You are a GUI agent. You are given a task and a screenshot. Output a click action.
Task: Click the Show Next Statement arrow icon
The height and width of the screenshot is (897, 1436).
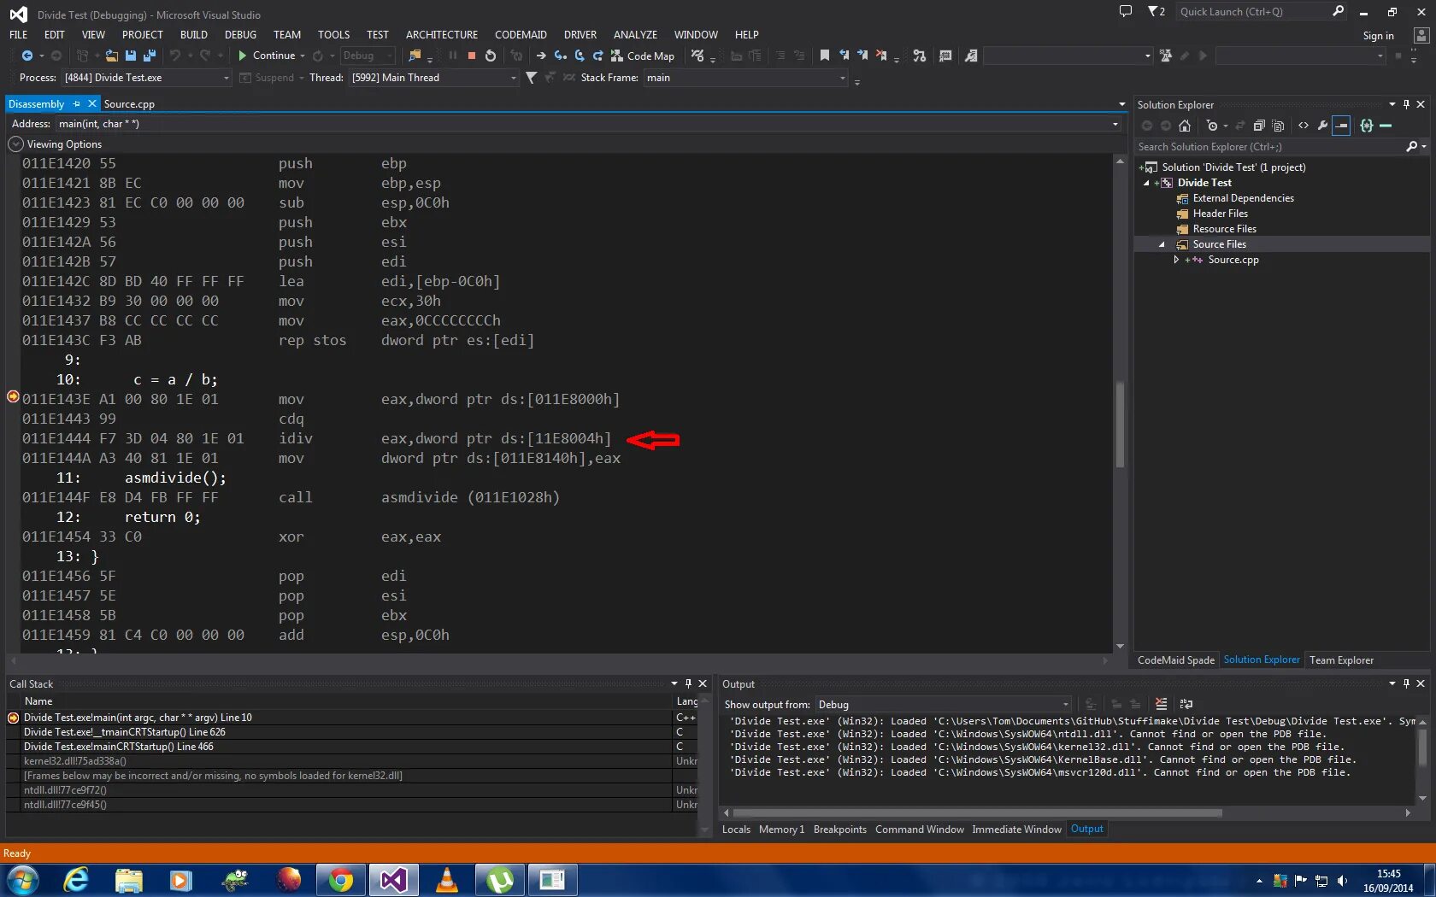[541, 56]
